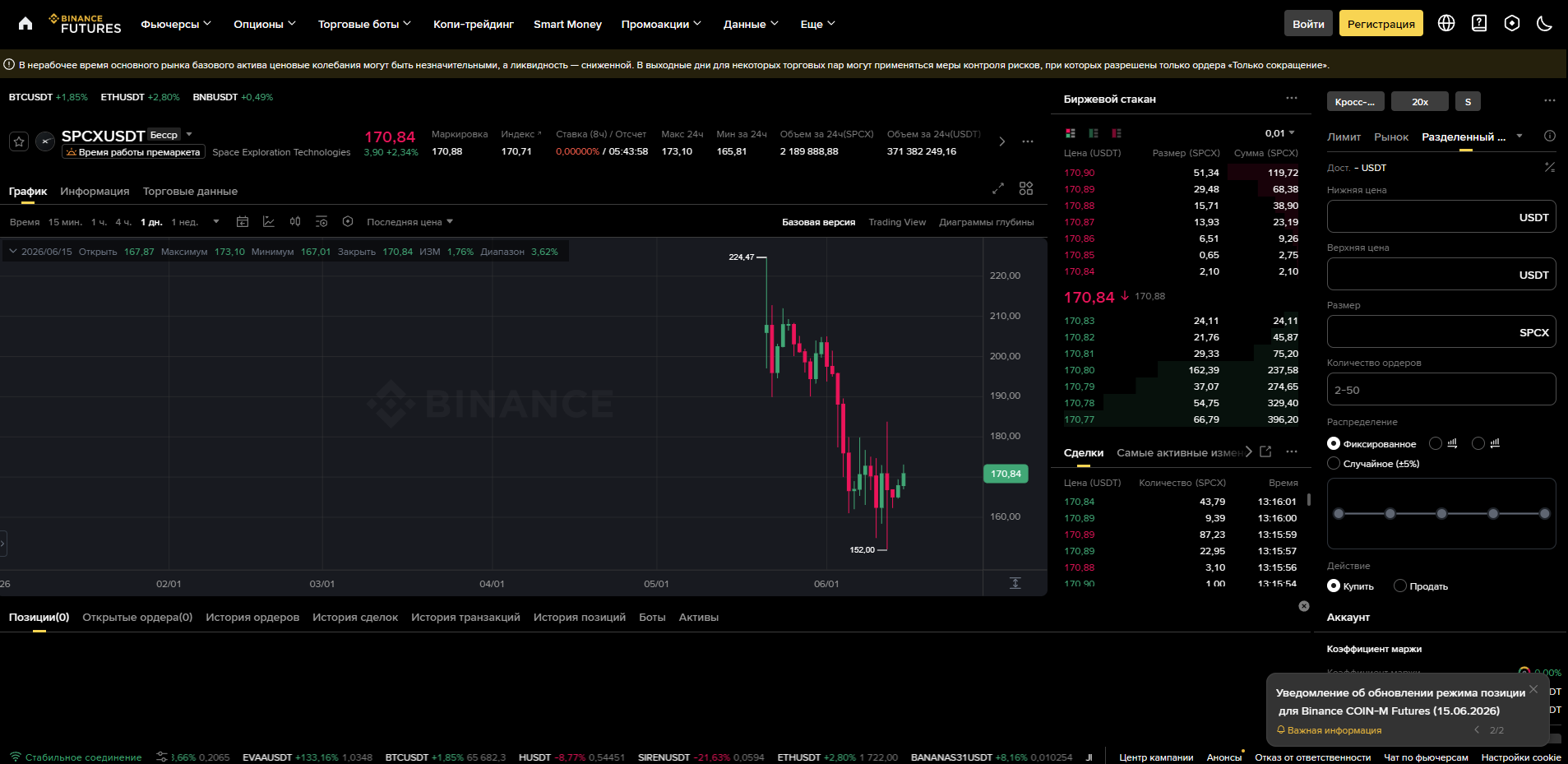
Task: Click Нижняя цена input field
Action: (1441, 216)
